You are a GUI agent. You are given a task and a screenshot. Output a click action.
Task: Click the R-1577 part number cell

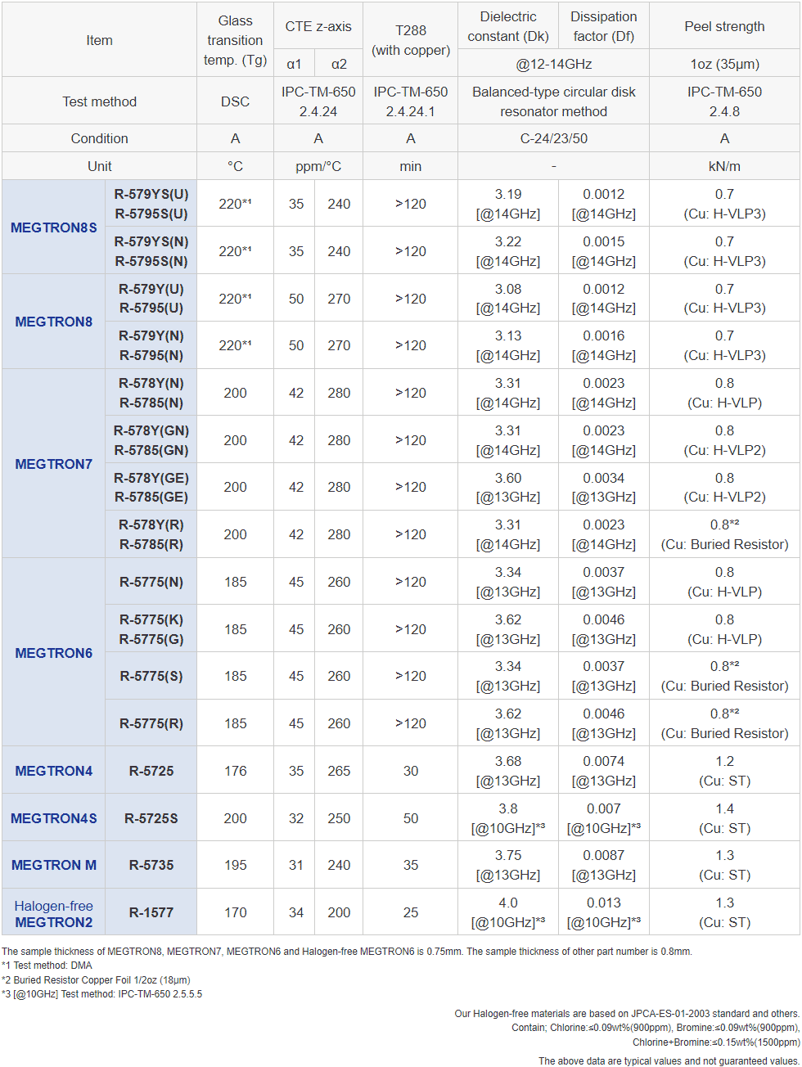(151, 912)
